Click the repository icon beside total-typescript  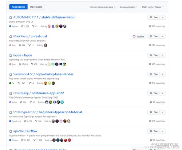click(x=11, y=112)
